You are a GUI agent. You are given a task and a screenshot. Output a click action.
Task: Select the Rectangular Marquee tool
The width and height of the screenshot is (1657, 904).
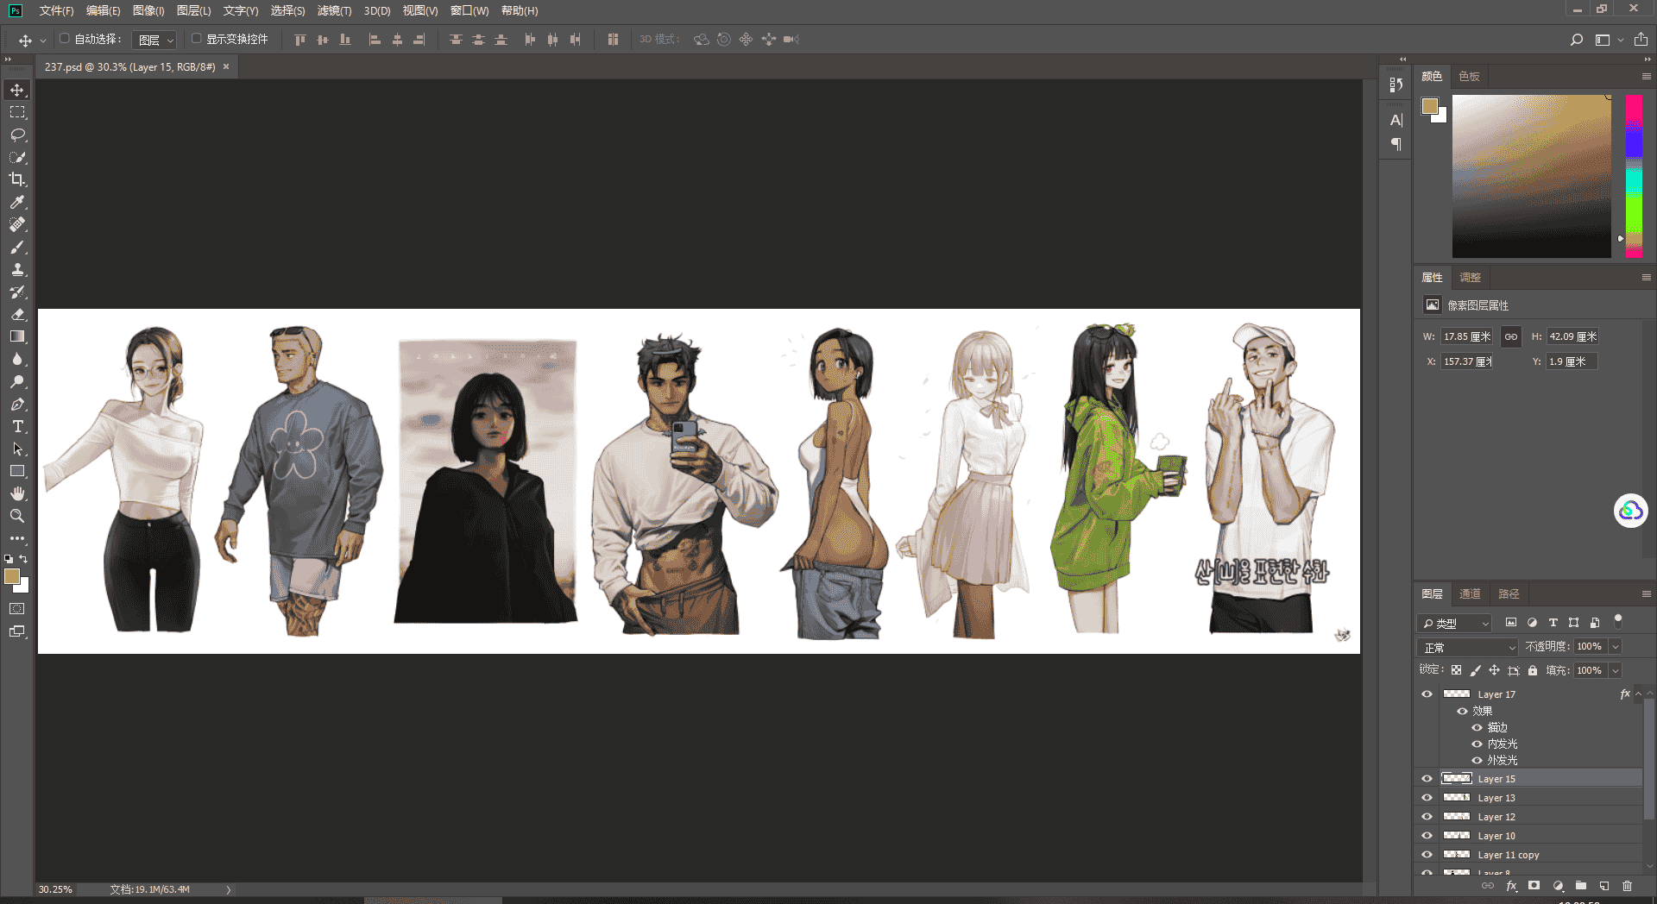pyautogui.click(x=17, y=113)
